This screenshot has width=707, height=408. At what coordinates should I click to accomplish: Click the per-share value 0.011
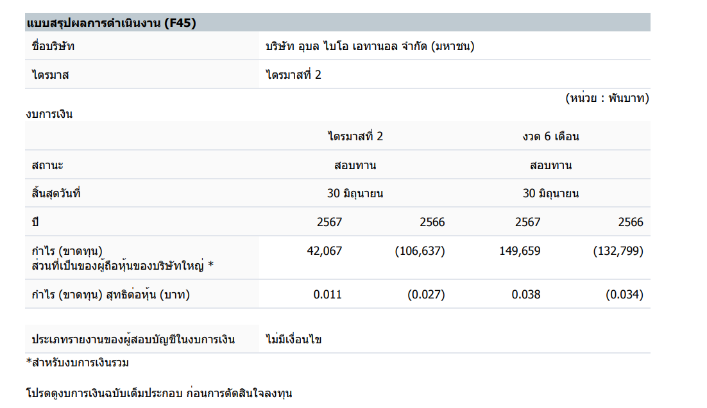point(327,295)
